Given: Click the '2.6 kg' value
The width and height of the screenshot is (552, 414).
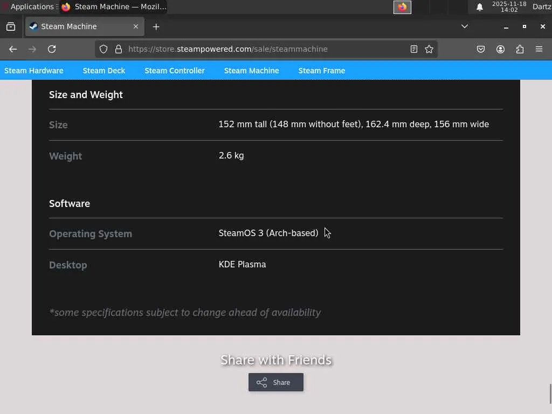Looking at the screenshot, I should 231,156.
